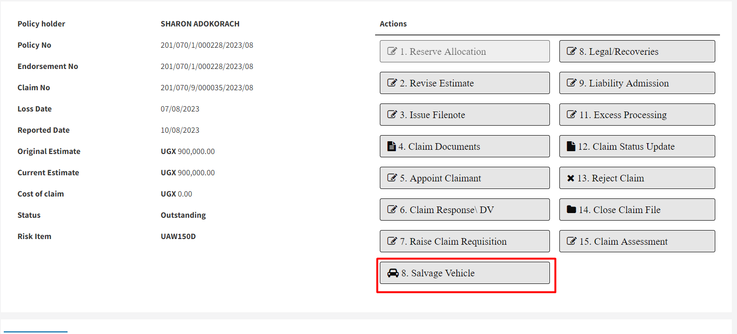Click the X icon on Reject Claim
Viewport: 737px width, 334px height.
click(571, 179)
